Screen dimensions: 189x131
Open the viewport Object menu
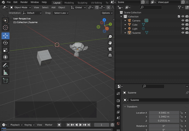pyautogui.click(x=62, y=8)
